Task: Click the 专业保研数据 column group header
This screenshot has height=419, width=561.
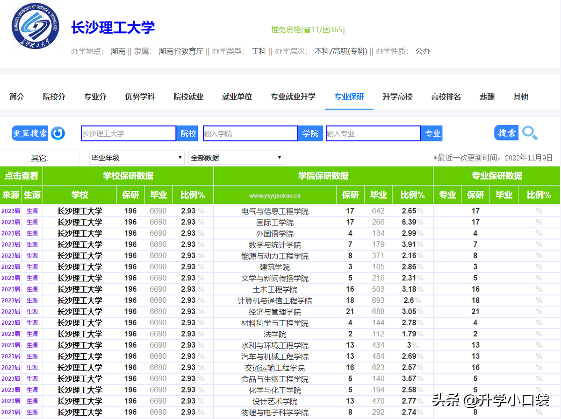Action: click(497, 176)
